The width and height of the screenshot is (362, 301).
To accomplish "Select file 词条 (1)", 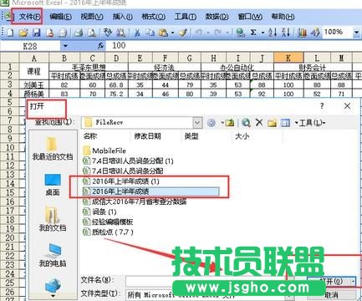I will click(99, 212).
